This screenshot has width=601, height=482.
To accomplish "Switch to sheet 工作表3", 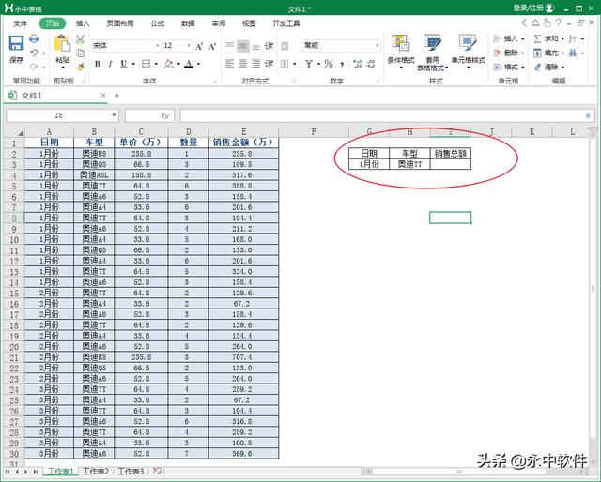I will tap(131, 472).
